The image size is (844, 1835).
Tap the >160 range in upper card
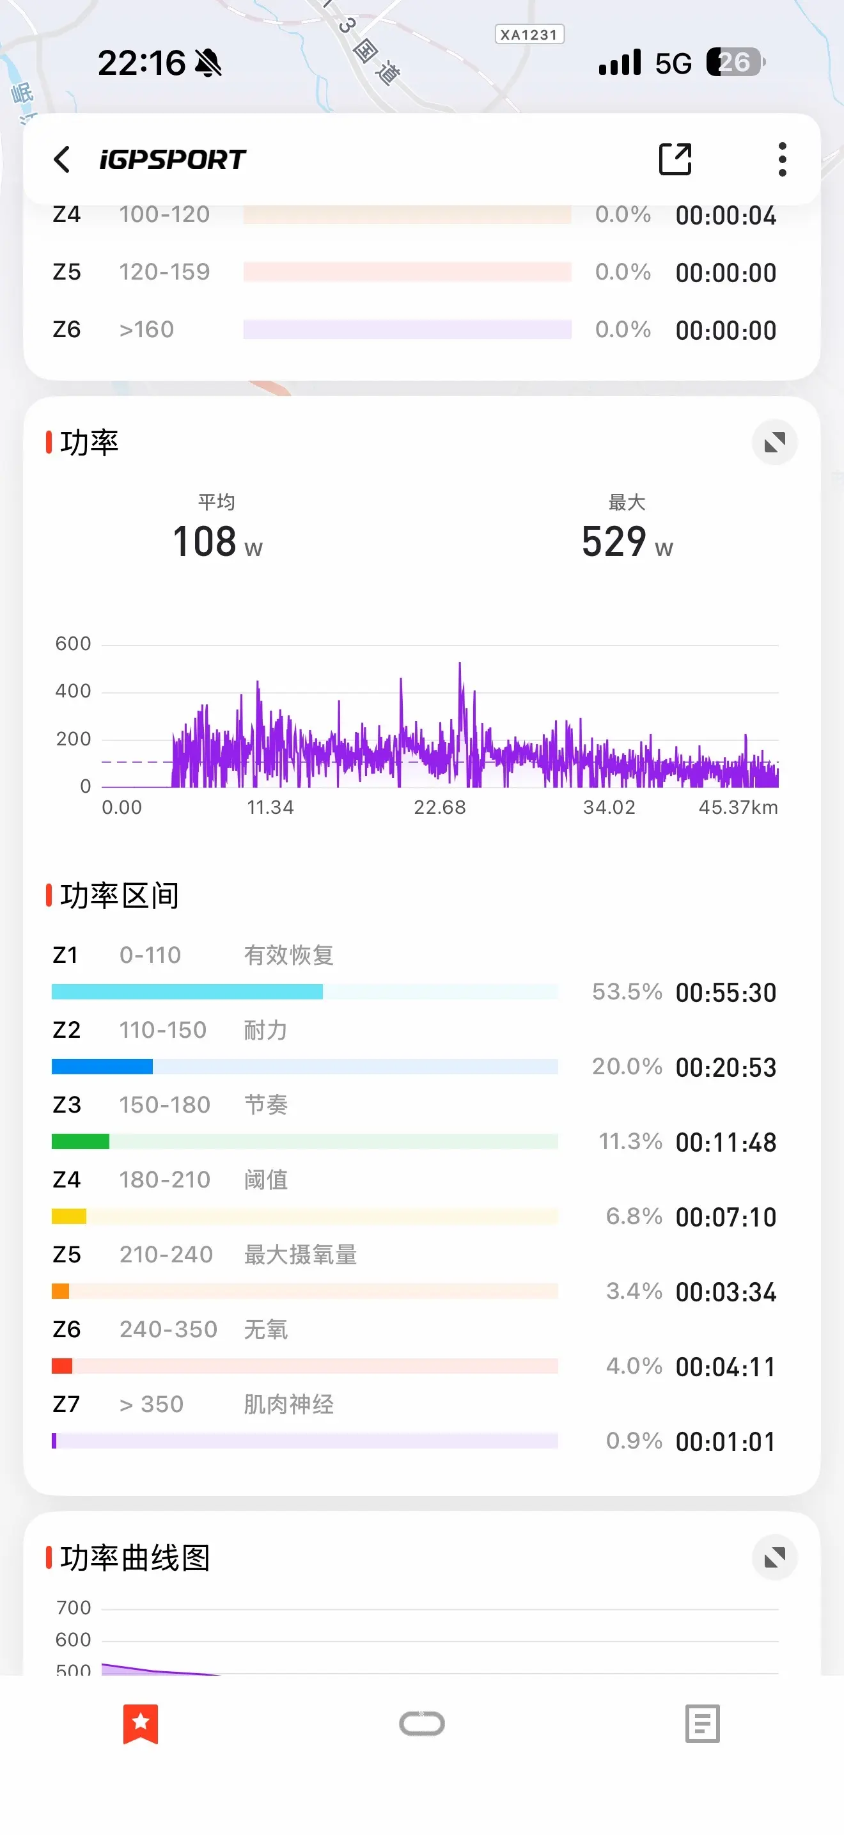146,329
